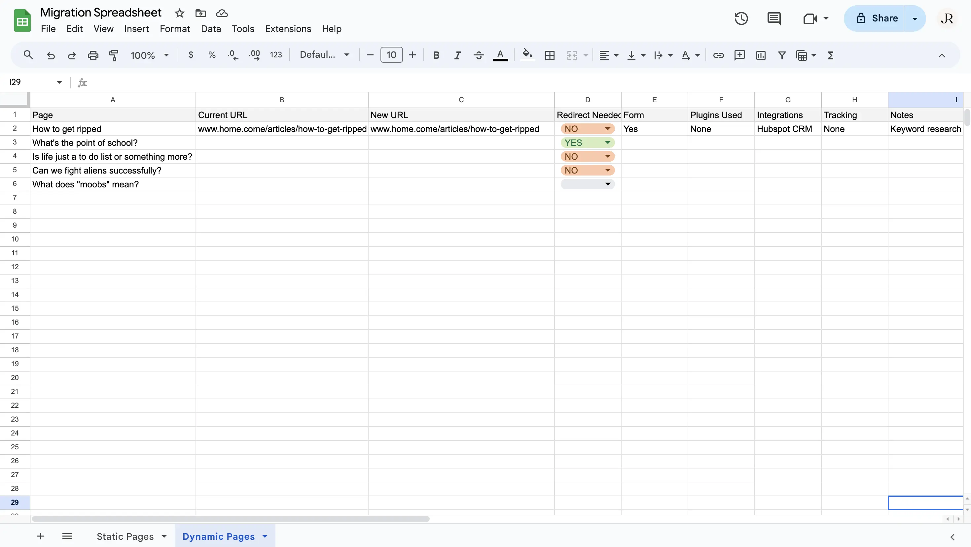Click the add new sheet plus button
971x547 pixels.
[x=41, y=536]
